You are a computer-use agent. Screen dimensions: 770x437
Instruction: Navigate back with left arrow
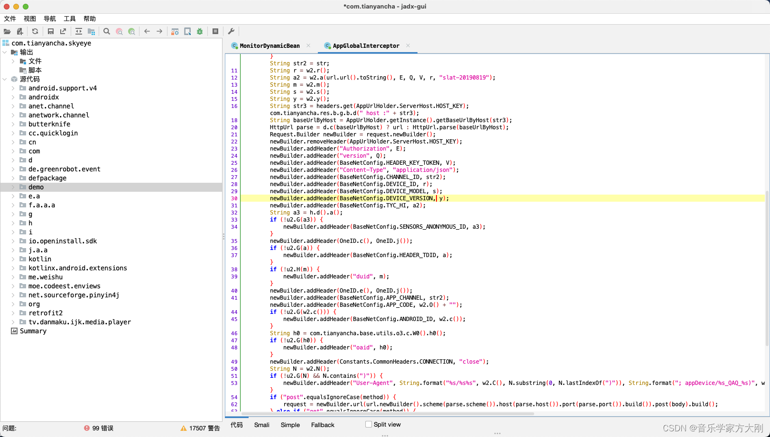(147, 31)
